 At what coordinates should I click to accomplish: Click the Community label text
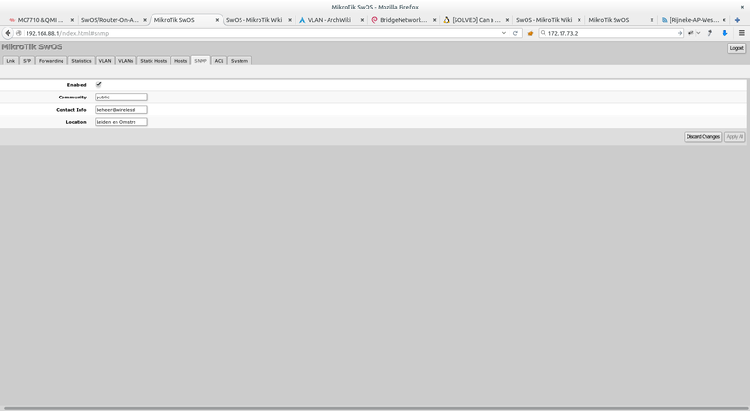pos(73,98)
